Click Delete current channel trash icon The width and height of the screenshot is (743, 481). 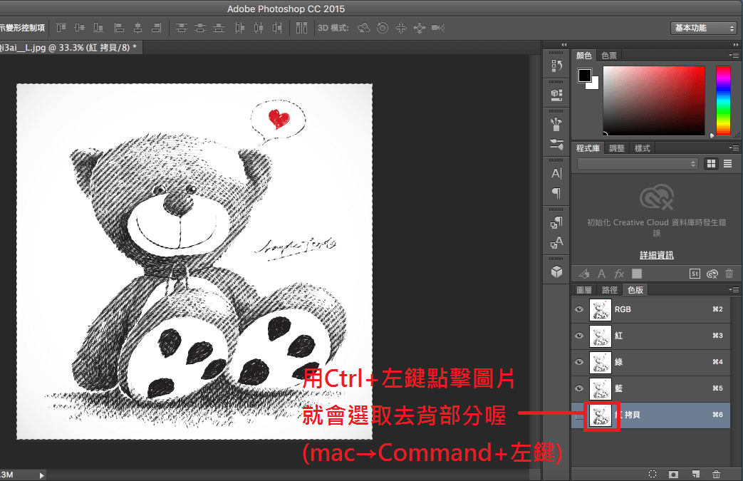716,473
